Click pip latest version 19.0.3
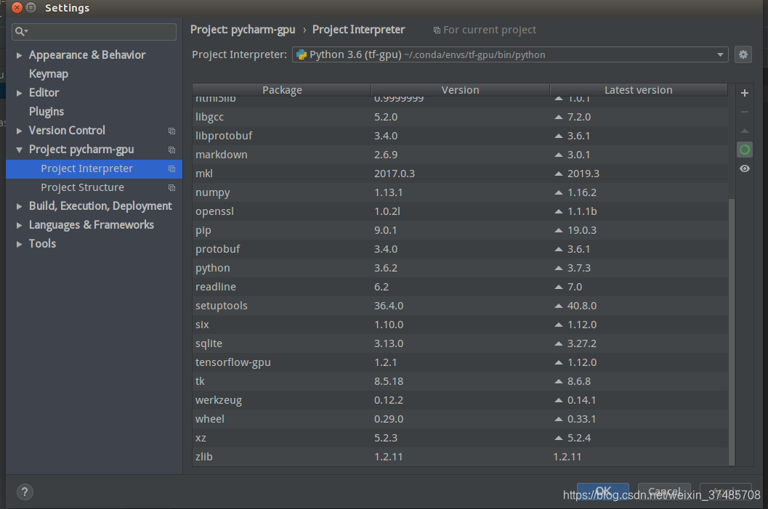The height and width of the screenshot is (509, 768). (x=582, y=230)
